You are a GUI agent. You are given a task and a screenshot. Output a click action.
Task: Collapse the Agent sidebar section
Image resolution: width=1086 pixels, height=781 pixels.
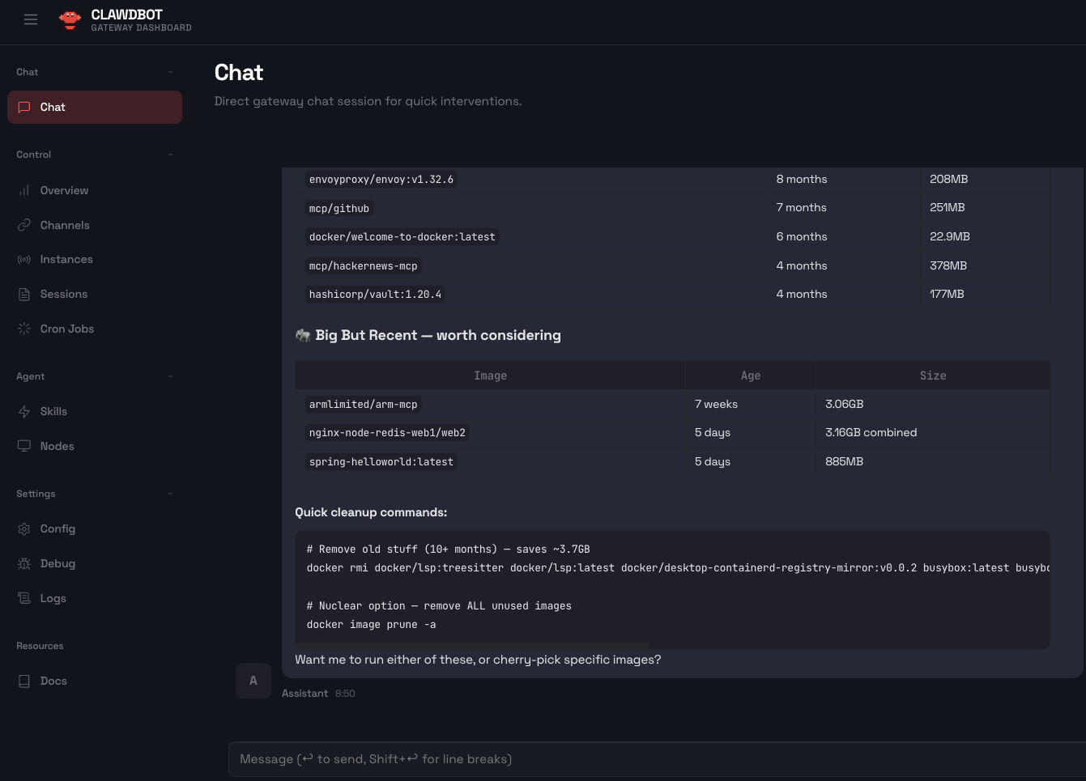(170, 376)
